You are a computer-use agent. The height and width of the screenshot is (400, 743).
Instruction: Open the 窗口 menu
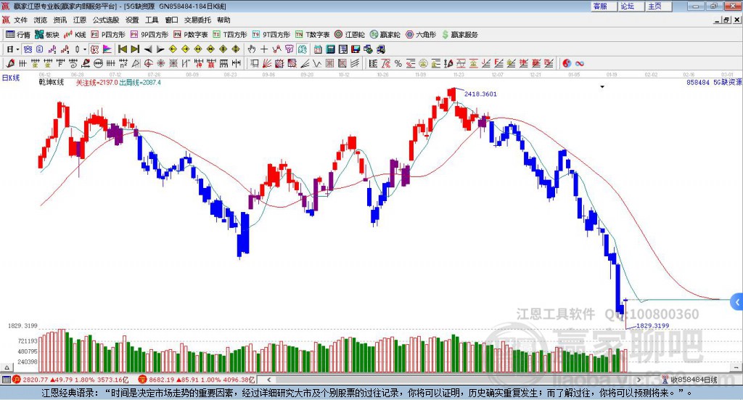click(x=171, y=20)
